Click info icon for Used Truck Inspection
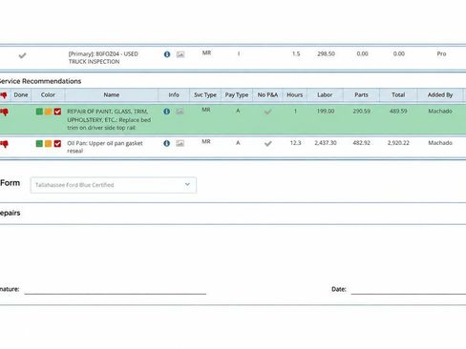 click(x=167, y=54)
